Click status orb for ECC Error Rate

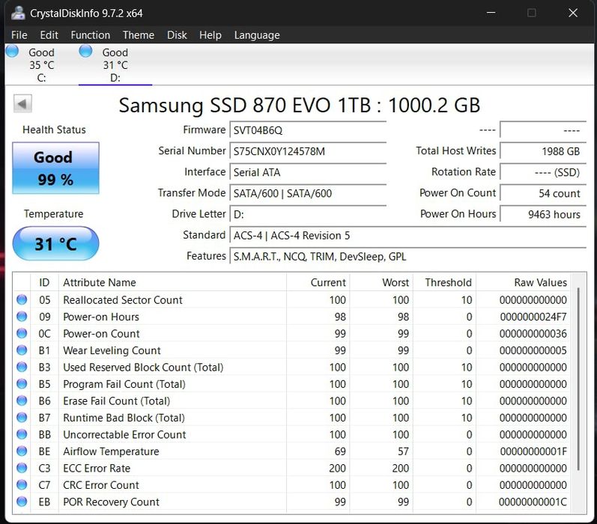pyautogui.click(x=22, y=468)
